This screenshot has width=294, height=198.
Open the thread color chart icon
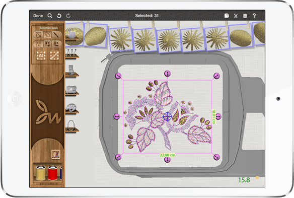(56, 155)
